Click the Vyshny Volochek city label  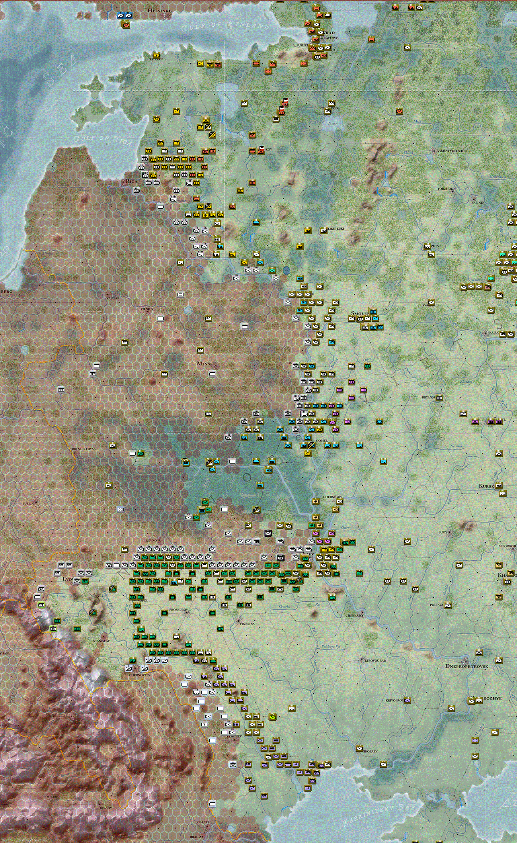(452, 151)
